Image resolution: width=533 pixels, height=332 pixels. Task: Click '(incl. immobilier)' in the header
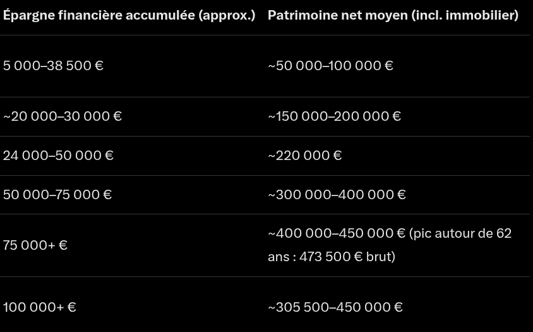465,15
